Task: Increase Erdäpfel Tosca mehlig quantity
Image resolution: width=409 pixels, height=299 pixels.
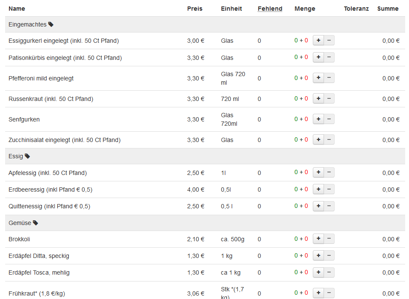Action: pyautogui.click(x=318, y=272)
